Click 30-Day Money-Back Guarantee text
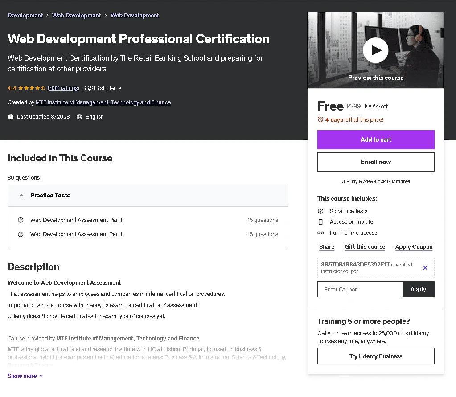456x397 pixels. tap(376, 181)
